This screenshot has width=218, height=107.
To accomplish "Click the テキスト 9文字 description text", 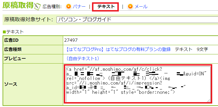I will coord(191,49).
